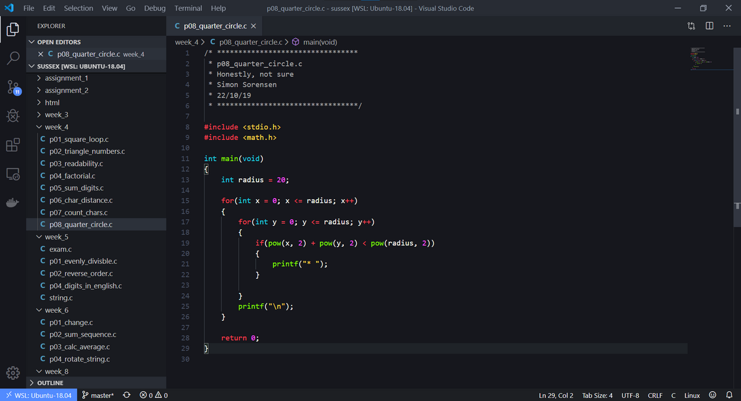Open the notifications bell
The image size is (741, 401).
point(730,395)
